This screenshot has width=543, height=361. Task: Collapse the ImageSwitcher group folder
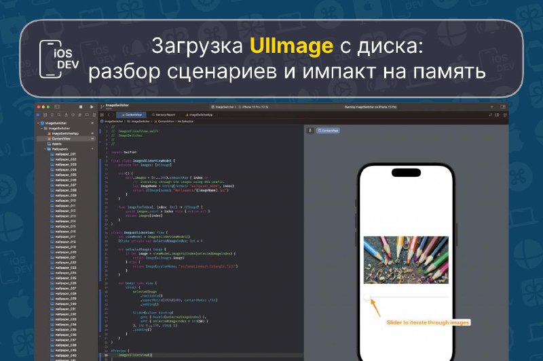point(42,128)
